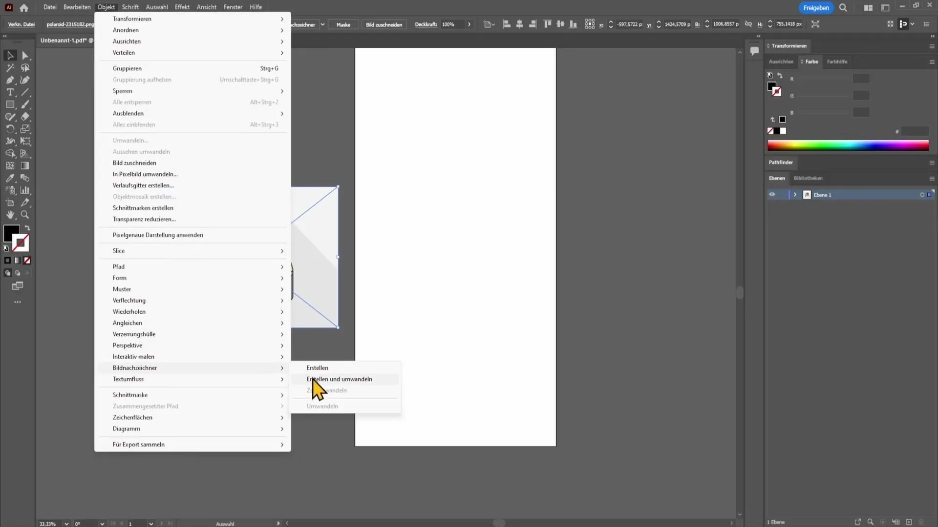Click the Maske button
Screen dimensions: 938x527
[x=343, y=24]
